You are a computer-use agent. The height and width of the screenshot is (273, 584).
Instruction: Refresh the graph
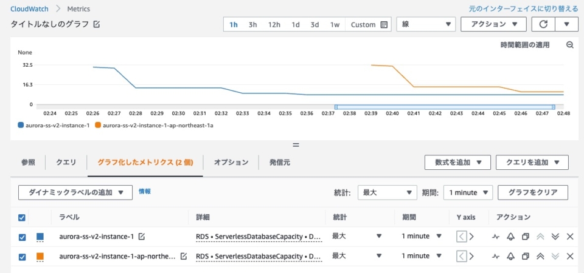(x=543, y=24)
